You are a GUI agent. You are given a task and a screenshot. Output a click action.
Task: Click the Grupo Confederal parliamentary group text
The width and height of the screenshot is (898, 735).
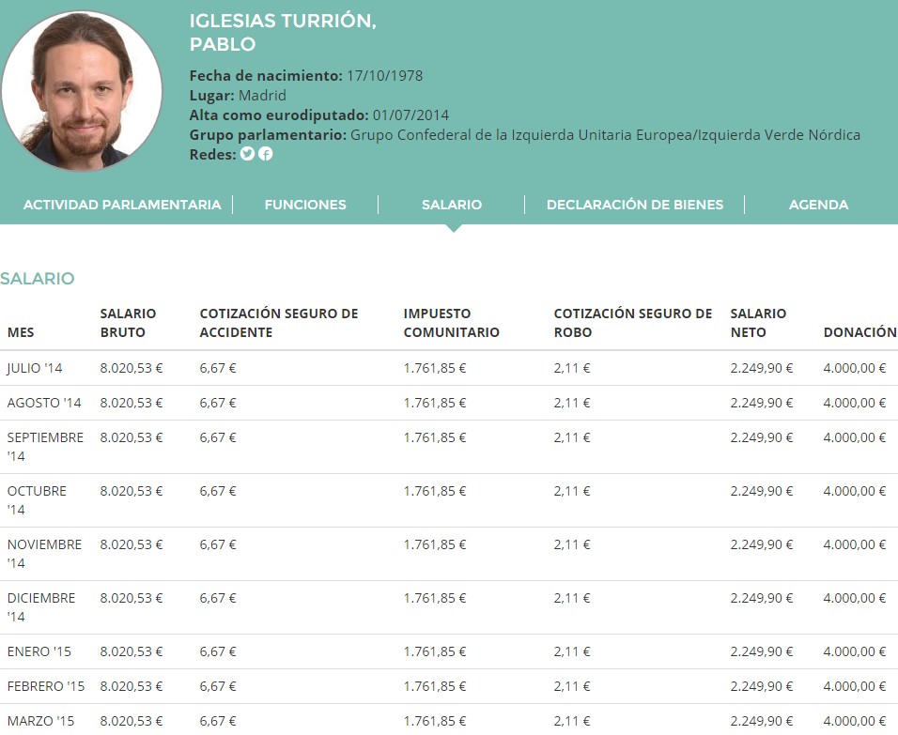point(605,135)
